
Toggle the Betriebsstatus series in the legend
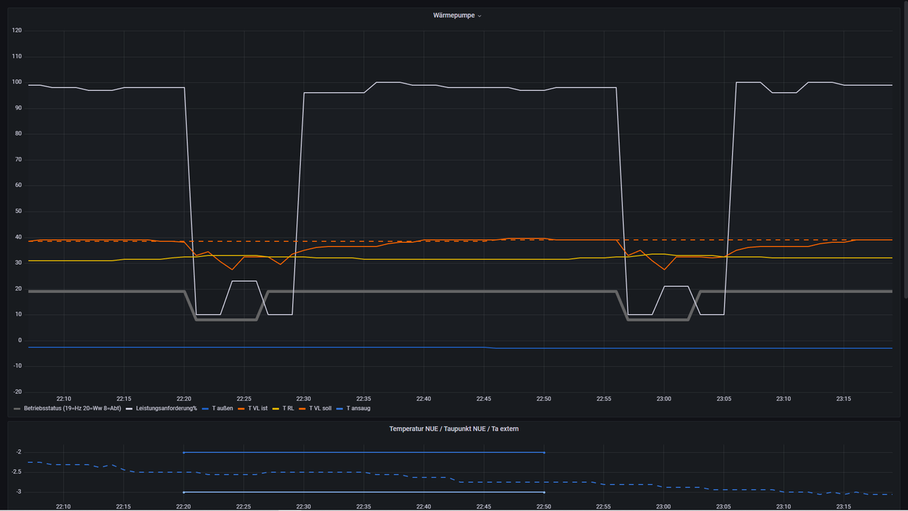tap(72, 409)
